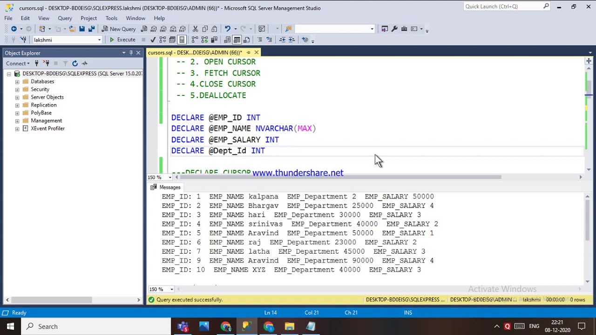Save the cursors.sql file
The image size is (596, 335).
pos(82,29)
